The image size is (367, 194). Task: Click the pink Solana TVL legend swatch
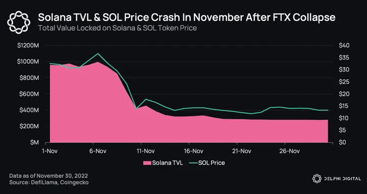[147, 163]
